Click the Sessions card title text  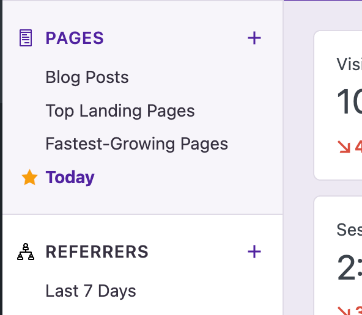pyautogui.click(x=349, y=230)
